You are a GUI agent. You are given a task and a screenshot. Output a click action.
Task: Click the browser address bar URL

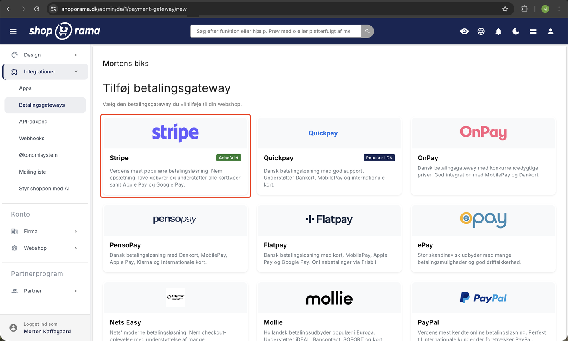(x=124, y=9)
